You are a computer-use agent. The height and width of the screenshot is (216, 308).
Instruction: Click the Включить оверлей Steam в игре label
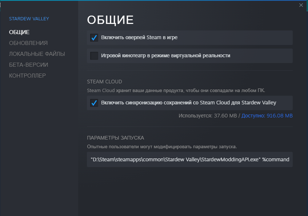point(139,37)
